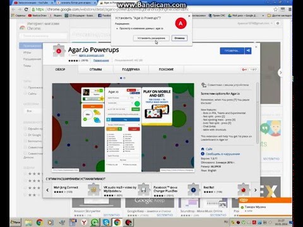Open the Все category dropdown
Screen dimensions: 303x227
33,111
